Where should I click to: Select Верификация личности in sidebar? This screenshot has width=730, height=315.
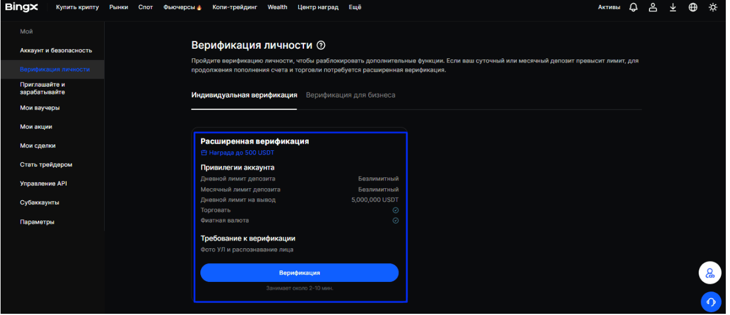[x=55, y=69]
